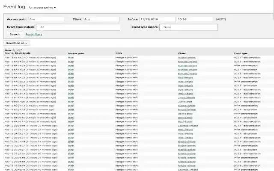Open Marissas-iphone client in the 07:44:51 row
The width and height of the screenshot is (274, 171).
coord(188,74)
